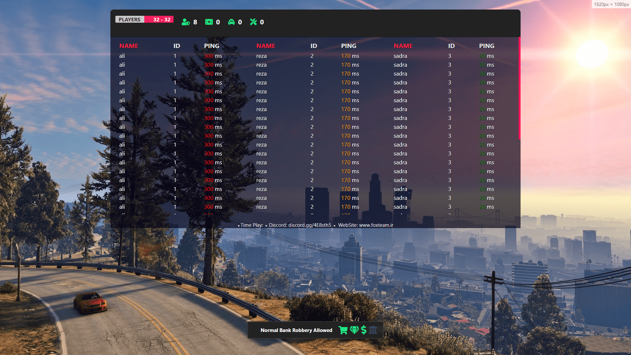
Task: Click the zero count beside the mechanic icon
Action: point(262,22)
